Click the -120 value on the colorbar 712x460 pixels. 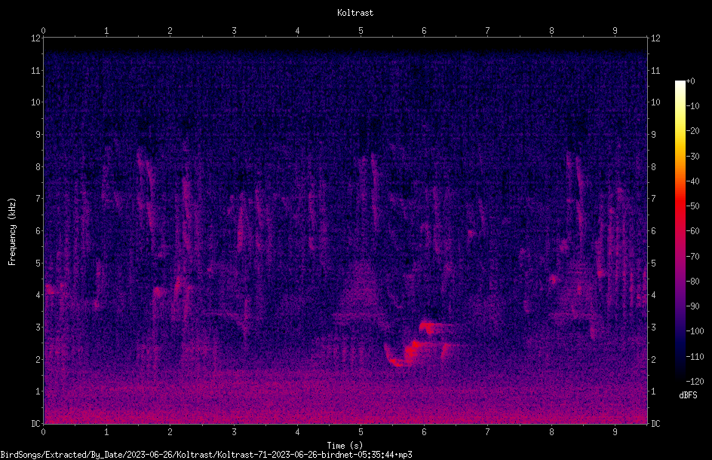pyautogui.click(x=695, y=382)
